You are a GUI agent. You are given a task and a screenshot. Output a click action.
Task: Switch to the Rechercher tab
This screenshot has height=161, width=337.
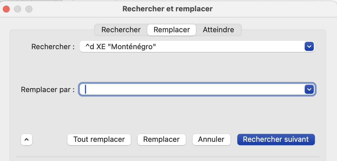(x=121, y=30)
